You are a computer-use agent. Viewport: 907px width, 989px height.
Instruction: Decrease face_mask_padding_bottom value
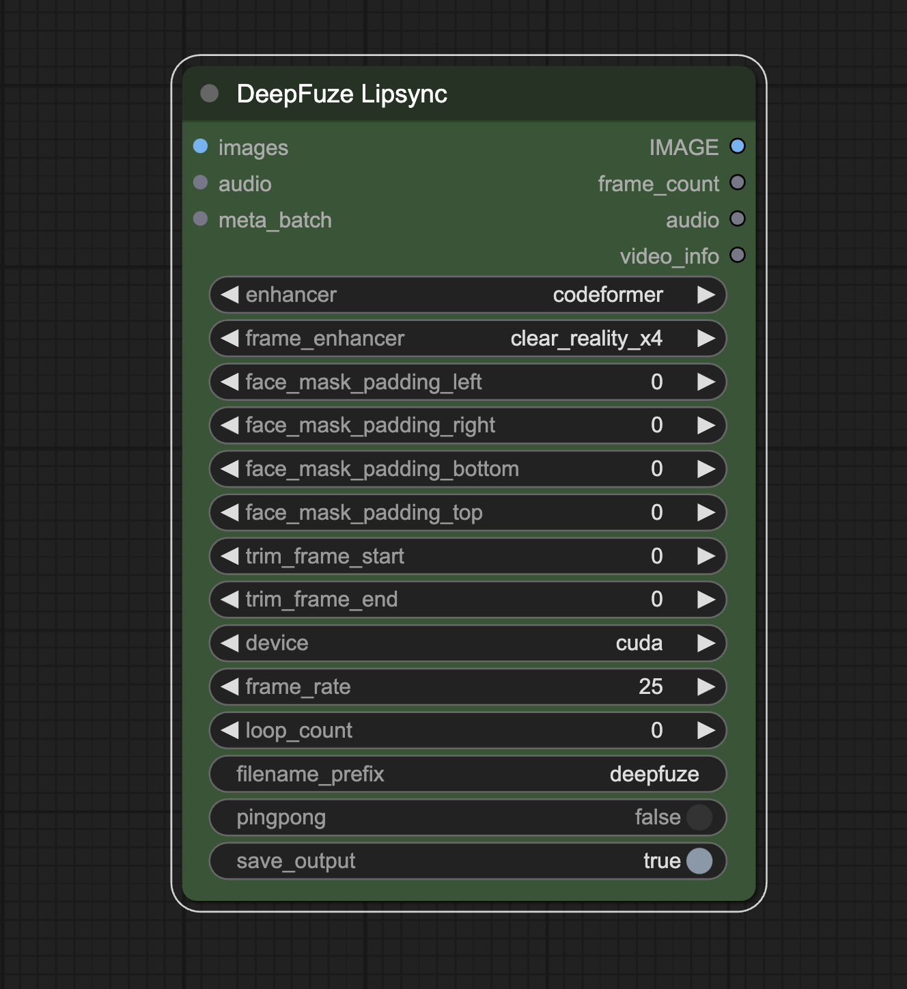[x=229, y=469]
